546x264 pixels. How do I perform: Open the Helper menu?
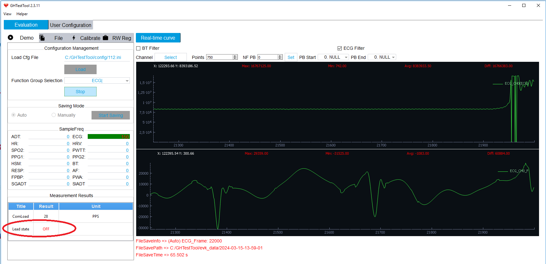click(x=22, y=14)
